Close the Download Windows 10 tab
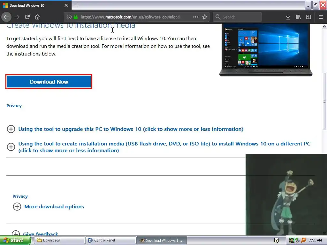This screenshot has height=245, width=327. [x=66, y=5]
